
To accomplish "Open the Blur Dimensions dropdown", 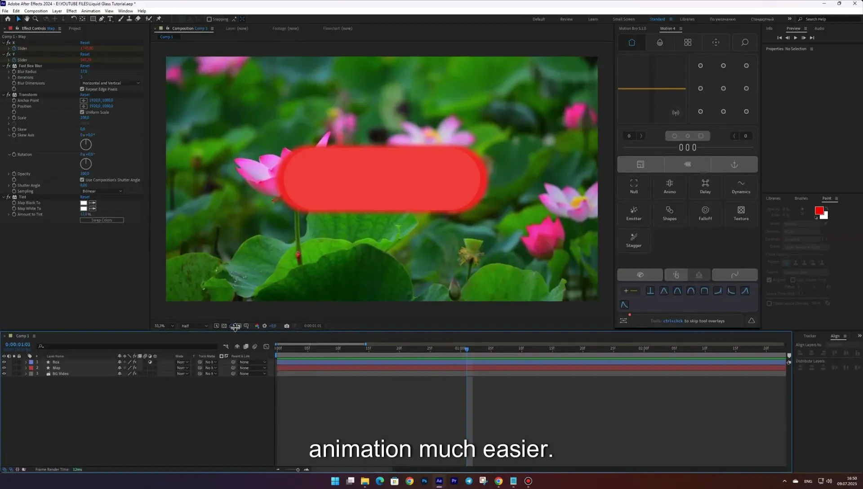I will coord(111,83).
